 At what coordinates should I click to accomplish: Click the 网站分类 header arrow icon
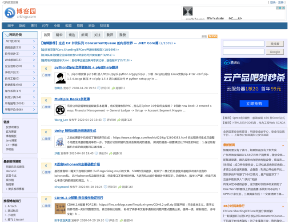tap(6, 35)
